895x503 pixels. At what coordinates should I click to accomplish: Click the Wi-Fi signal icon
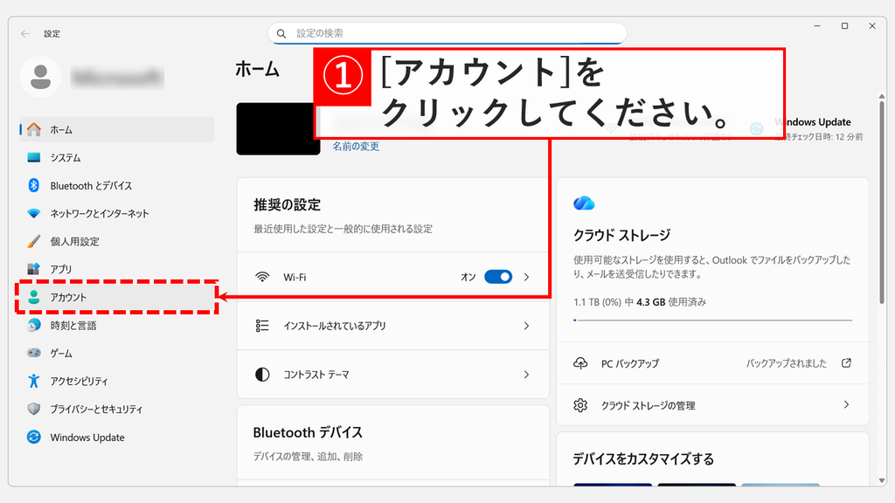262,277
